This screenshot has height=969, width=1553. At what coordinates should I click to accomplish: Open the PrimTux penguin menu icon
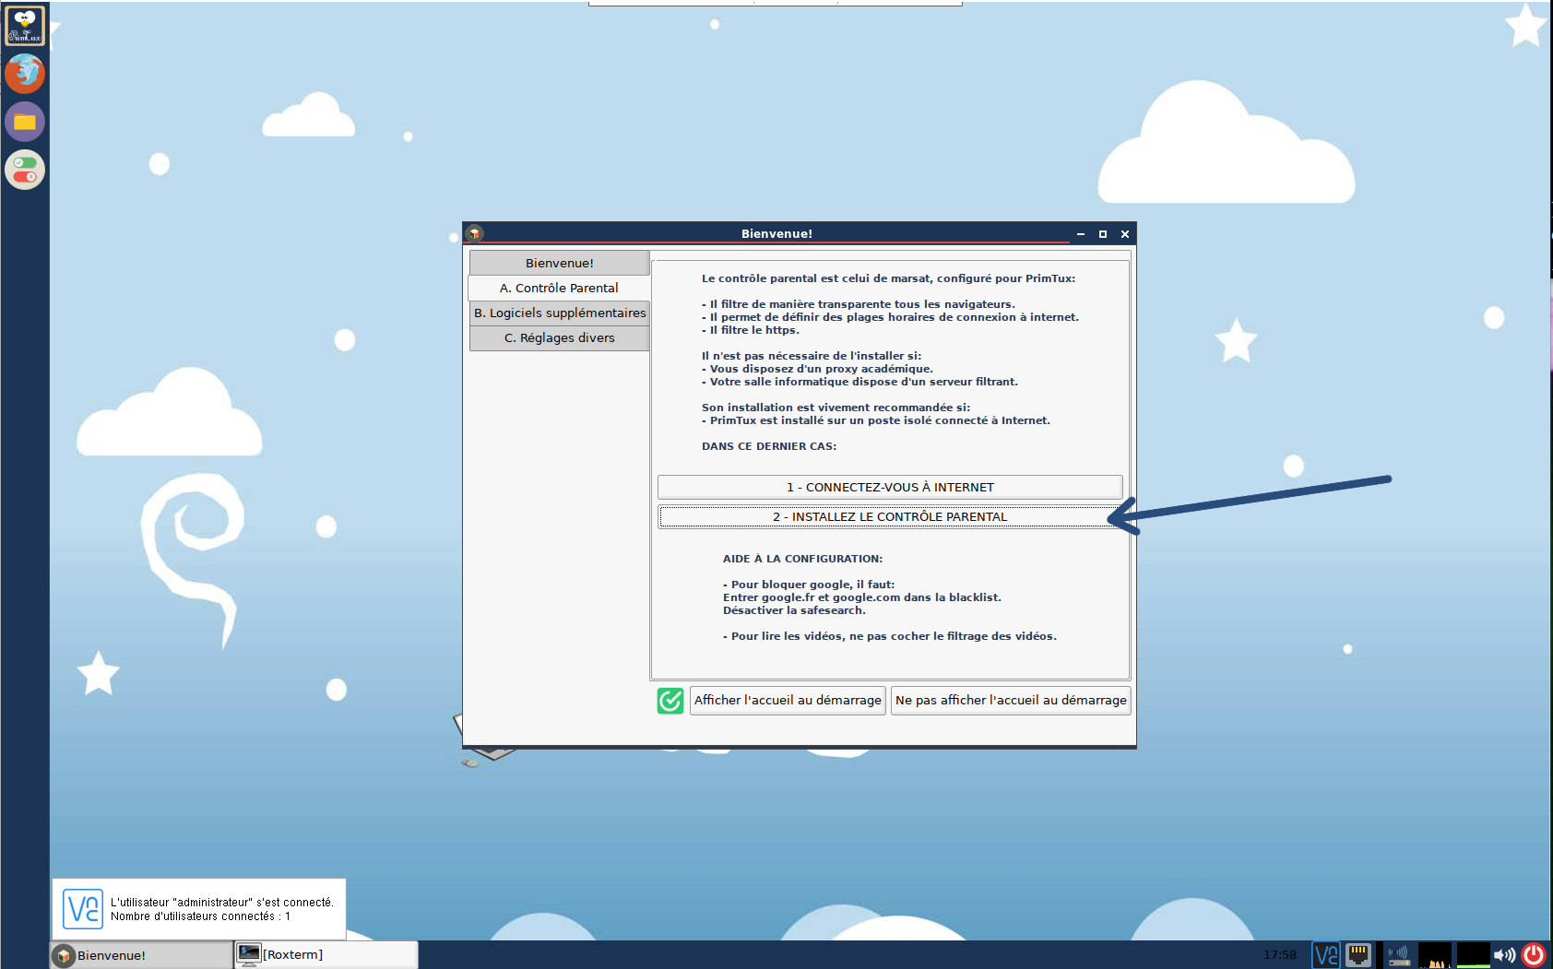25,25
